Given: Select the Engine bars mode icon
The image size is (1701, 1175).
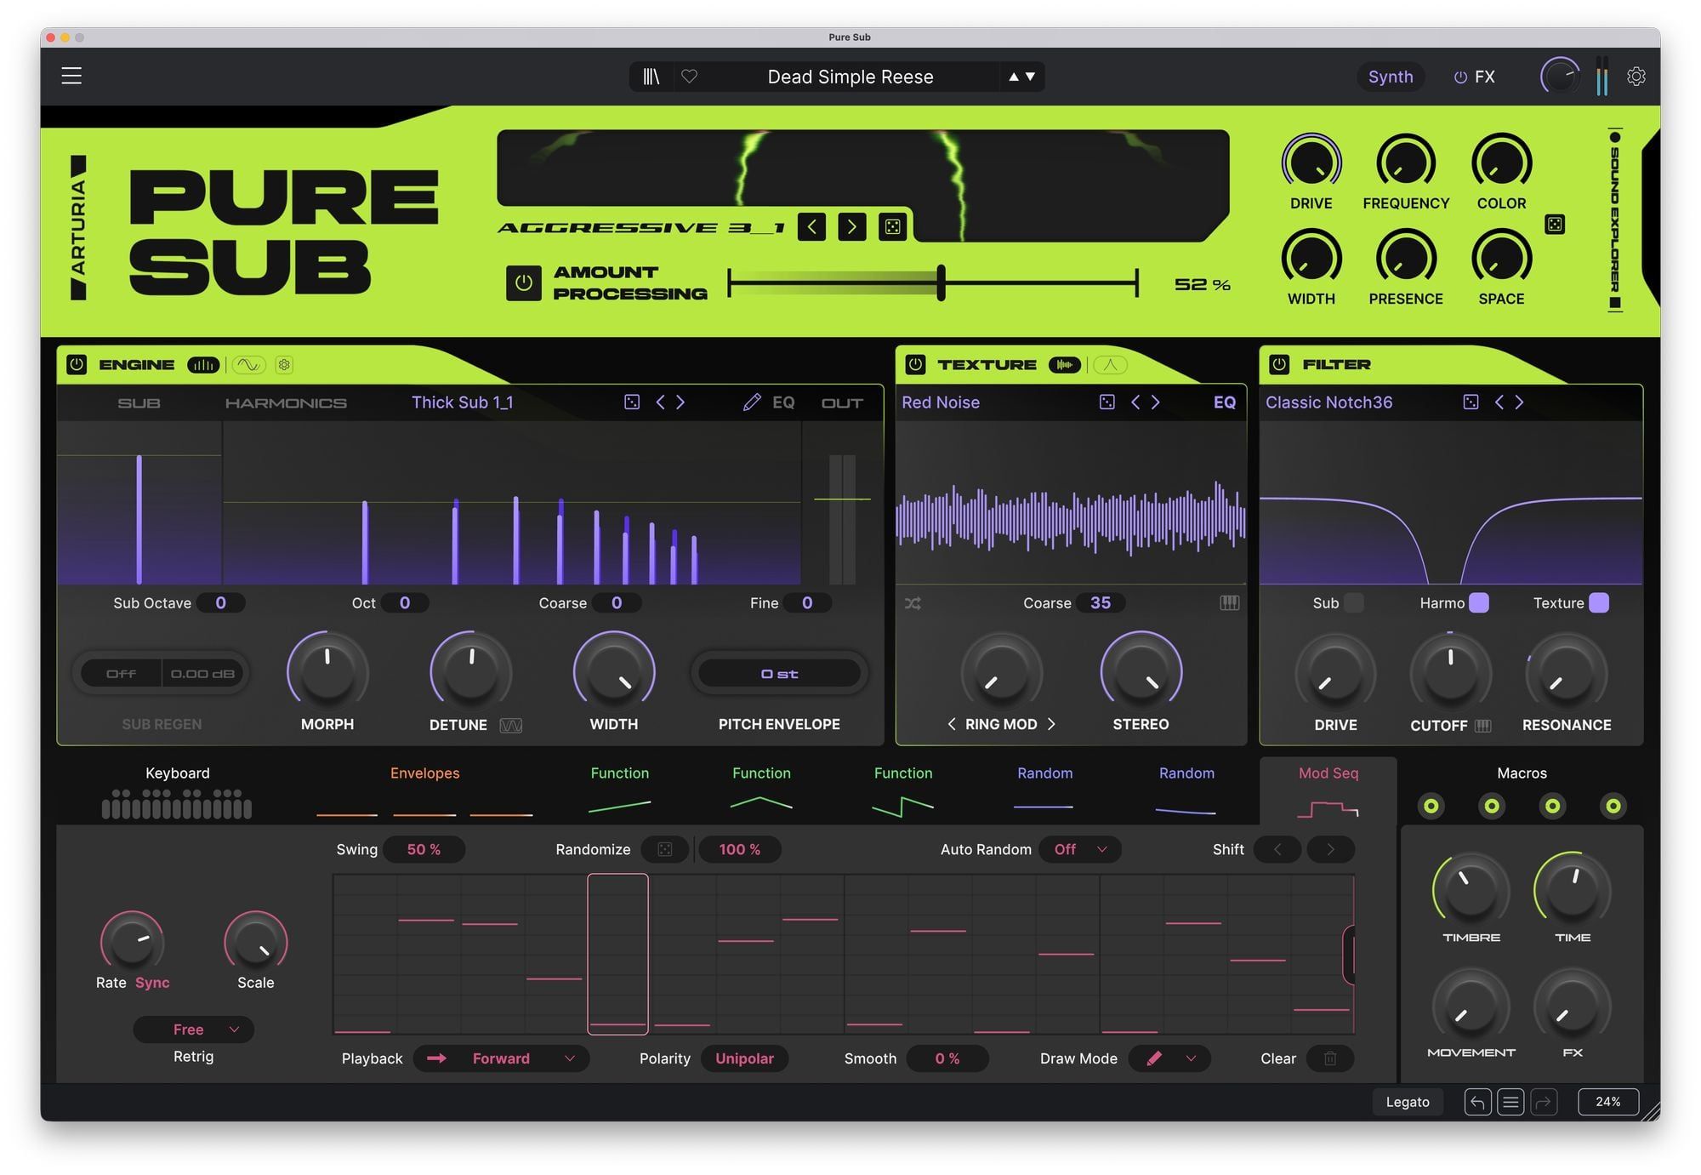Looking at the screenshot, I should pyautogui.click(x=203, y=365).
